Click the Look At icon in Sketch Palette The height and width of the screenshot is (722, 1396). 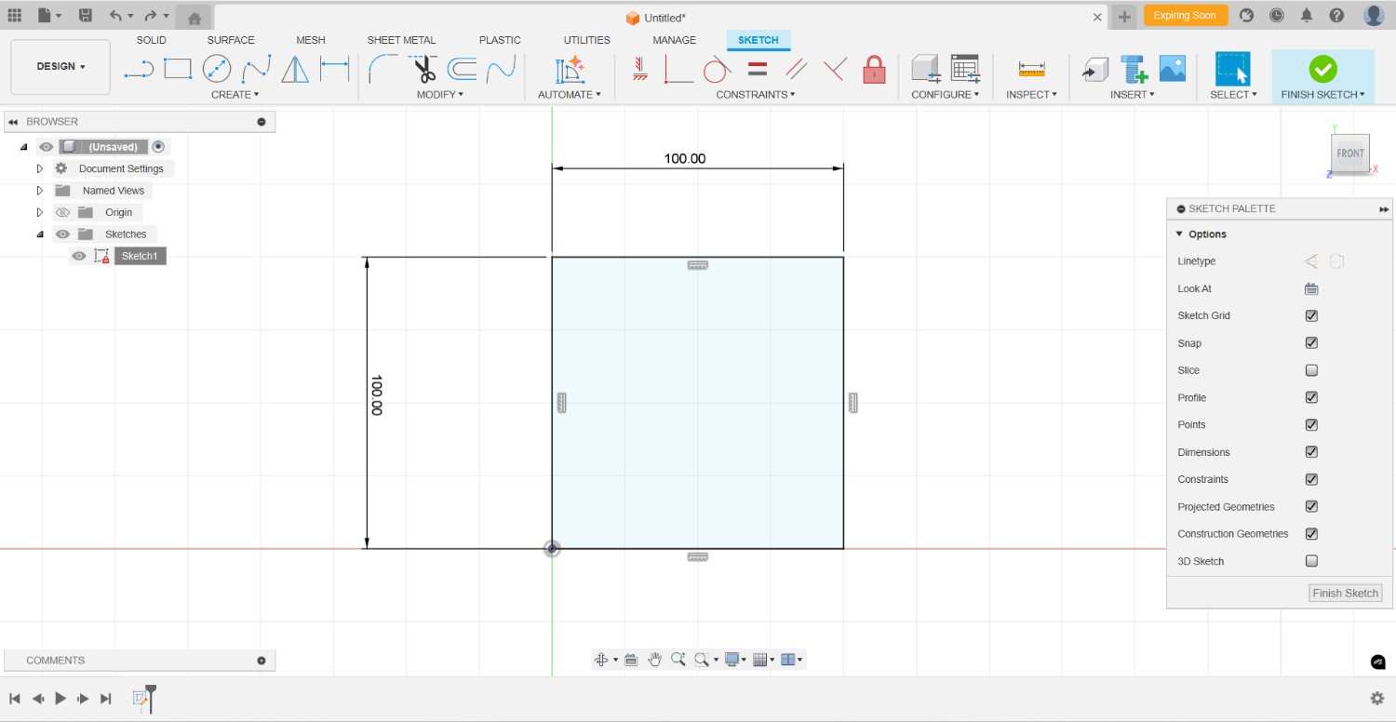point(1311,288)
